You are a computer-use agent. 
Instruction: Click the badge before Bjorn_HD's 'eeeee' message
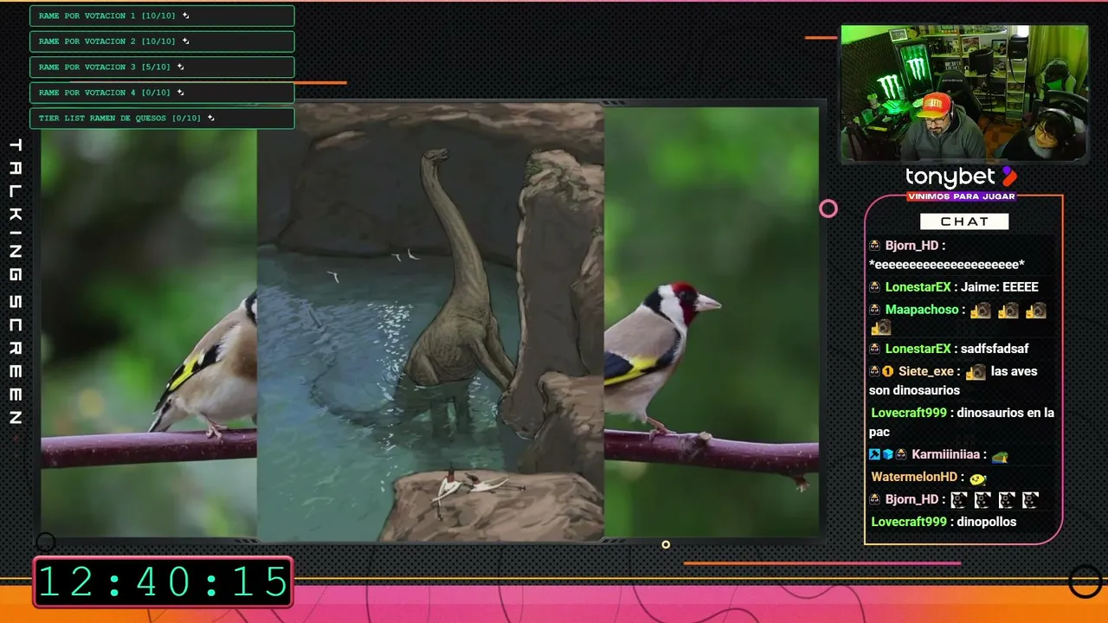click(875, 246)
